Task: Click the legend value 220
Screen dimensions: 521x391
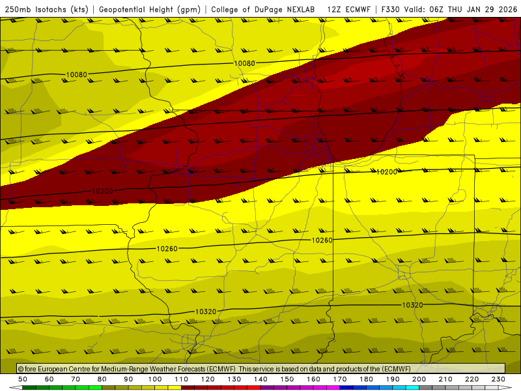Action: click(472, 379)
